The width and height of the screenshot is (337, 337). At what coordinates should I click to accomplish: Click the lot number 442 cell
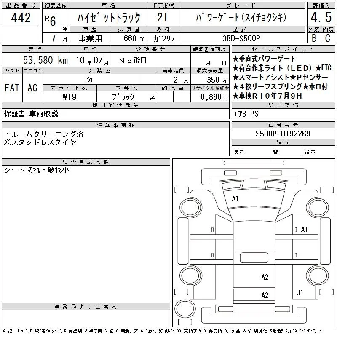pos(21,18)
